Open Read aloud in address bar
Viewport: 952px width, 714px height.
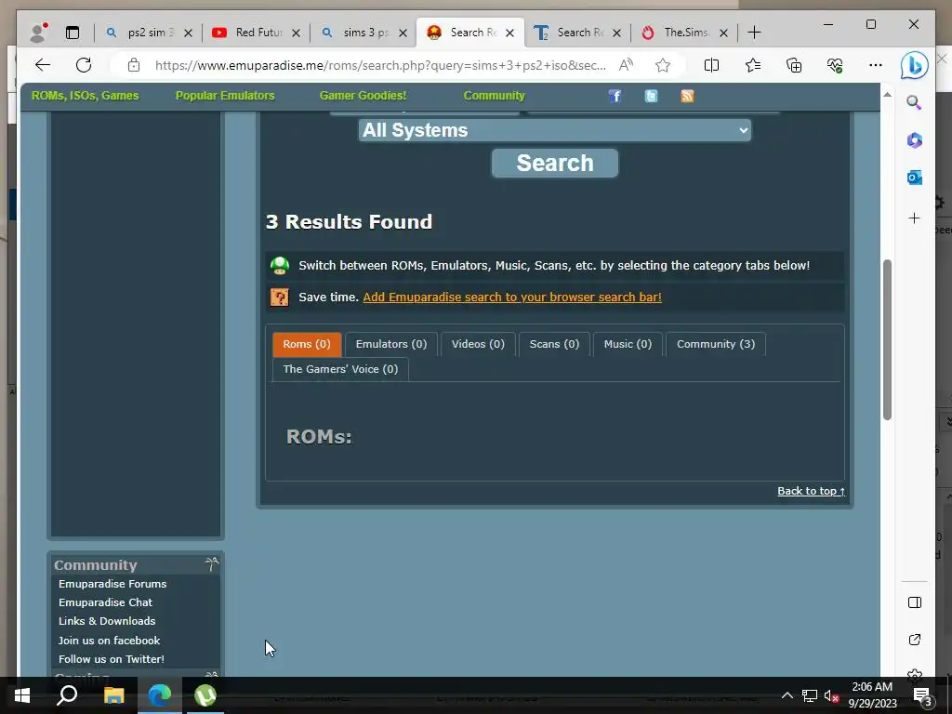click(x=626, y=65)
